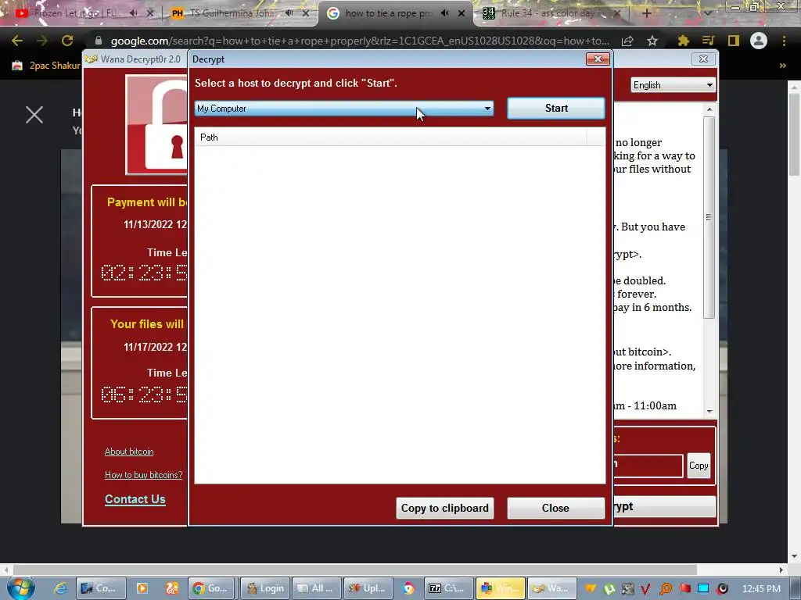
Task: Click the bitcoin address field
Action: tap(648, 466)
